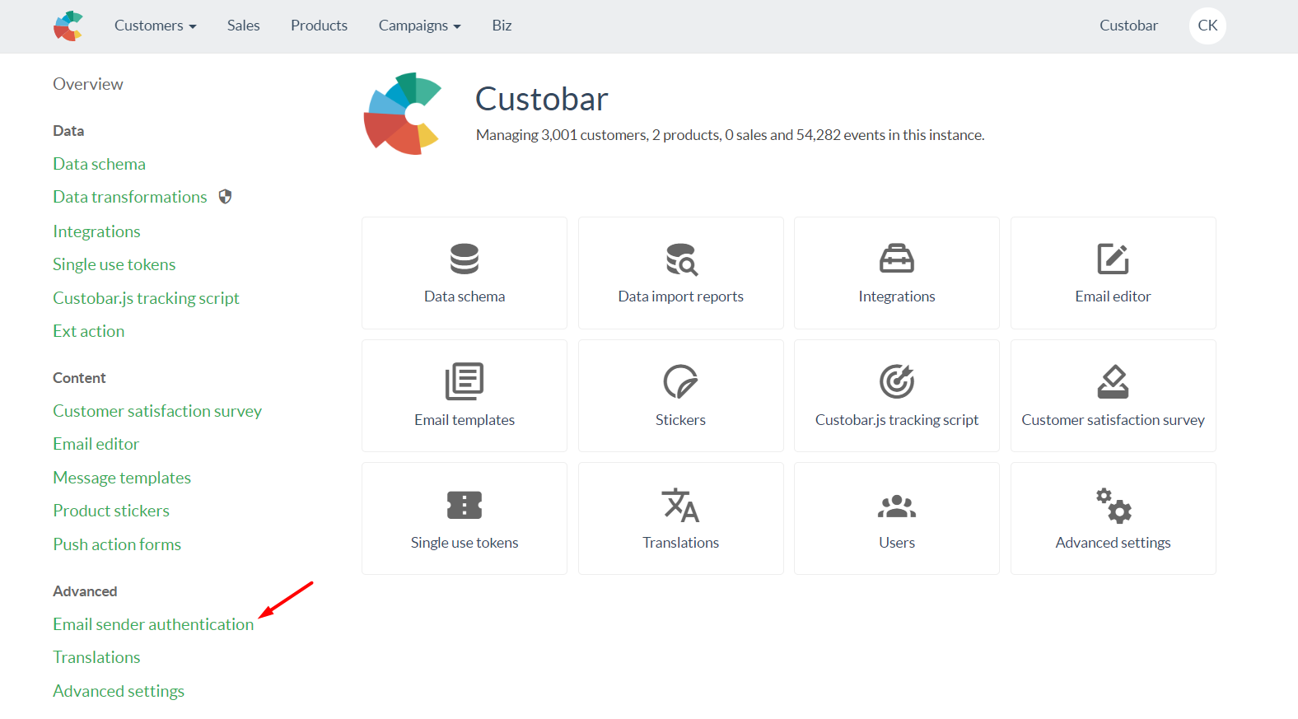Open the Data schema tile icon
The width and height of the screenshot is (1298, 719).
[465, 259]
